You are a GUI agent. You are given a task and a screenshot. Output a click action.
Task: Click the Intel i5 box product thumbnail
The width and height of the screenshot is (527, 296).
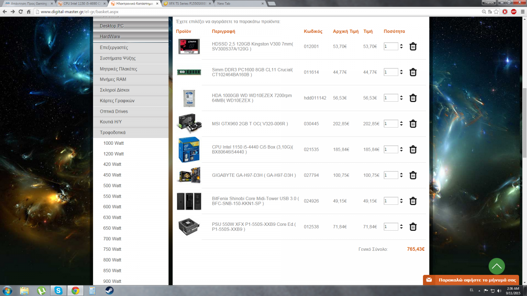pyautogui.click(x=189, y=150)
